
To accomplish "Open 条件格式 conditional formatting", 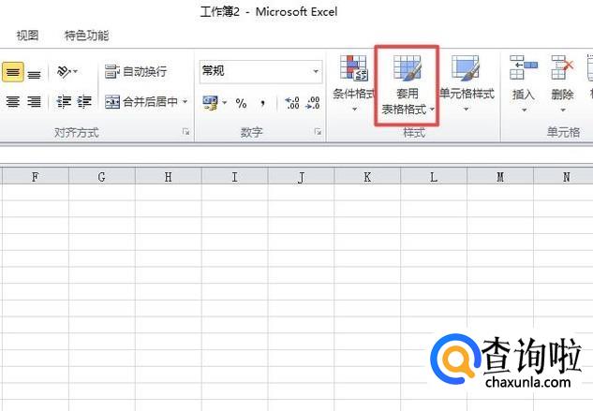I will 353,83.
